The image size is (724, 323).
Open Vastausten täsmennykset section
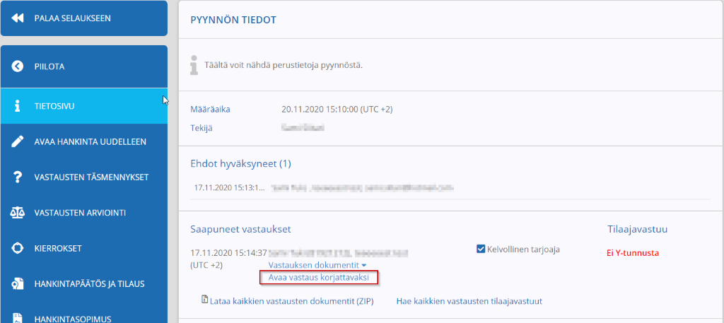(x=84, y=177)
